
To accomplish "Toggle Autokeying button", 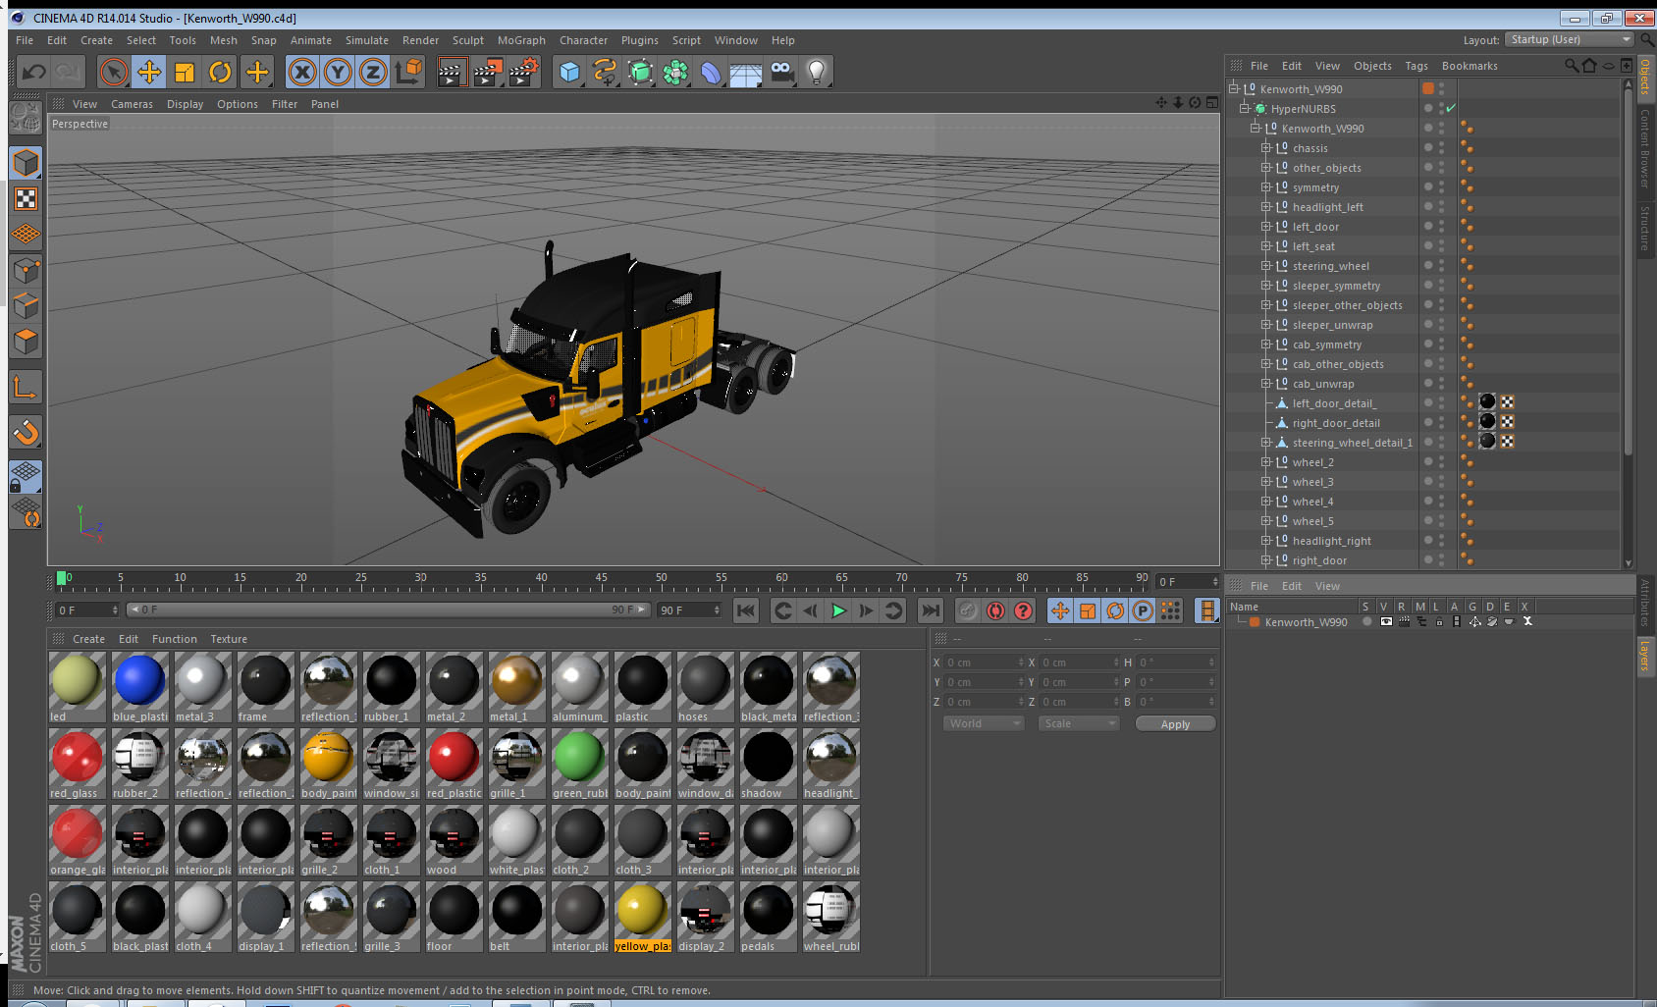I will (995, 610).
